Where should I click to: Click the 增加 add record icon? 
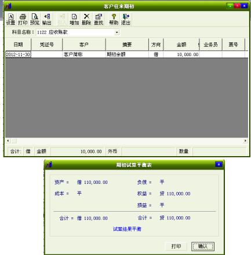74,20
